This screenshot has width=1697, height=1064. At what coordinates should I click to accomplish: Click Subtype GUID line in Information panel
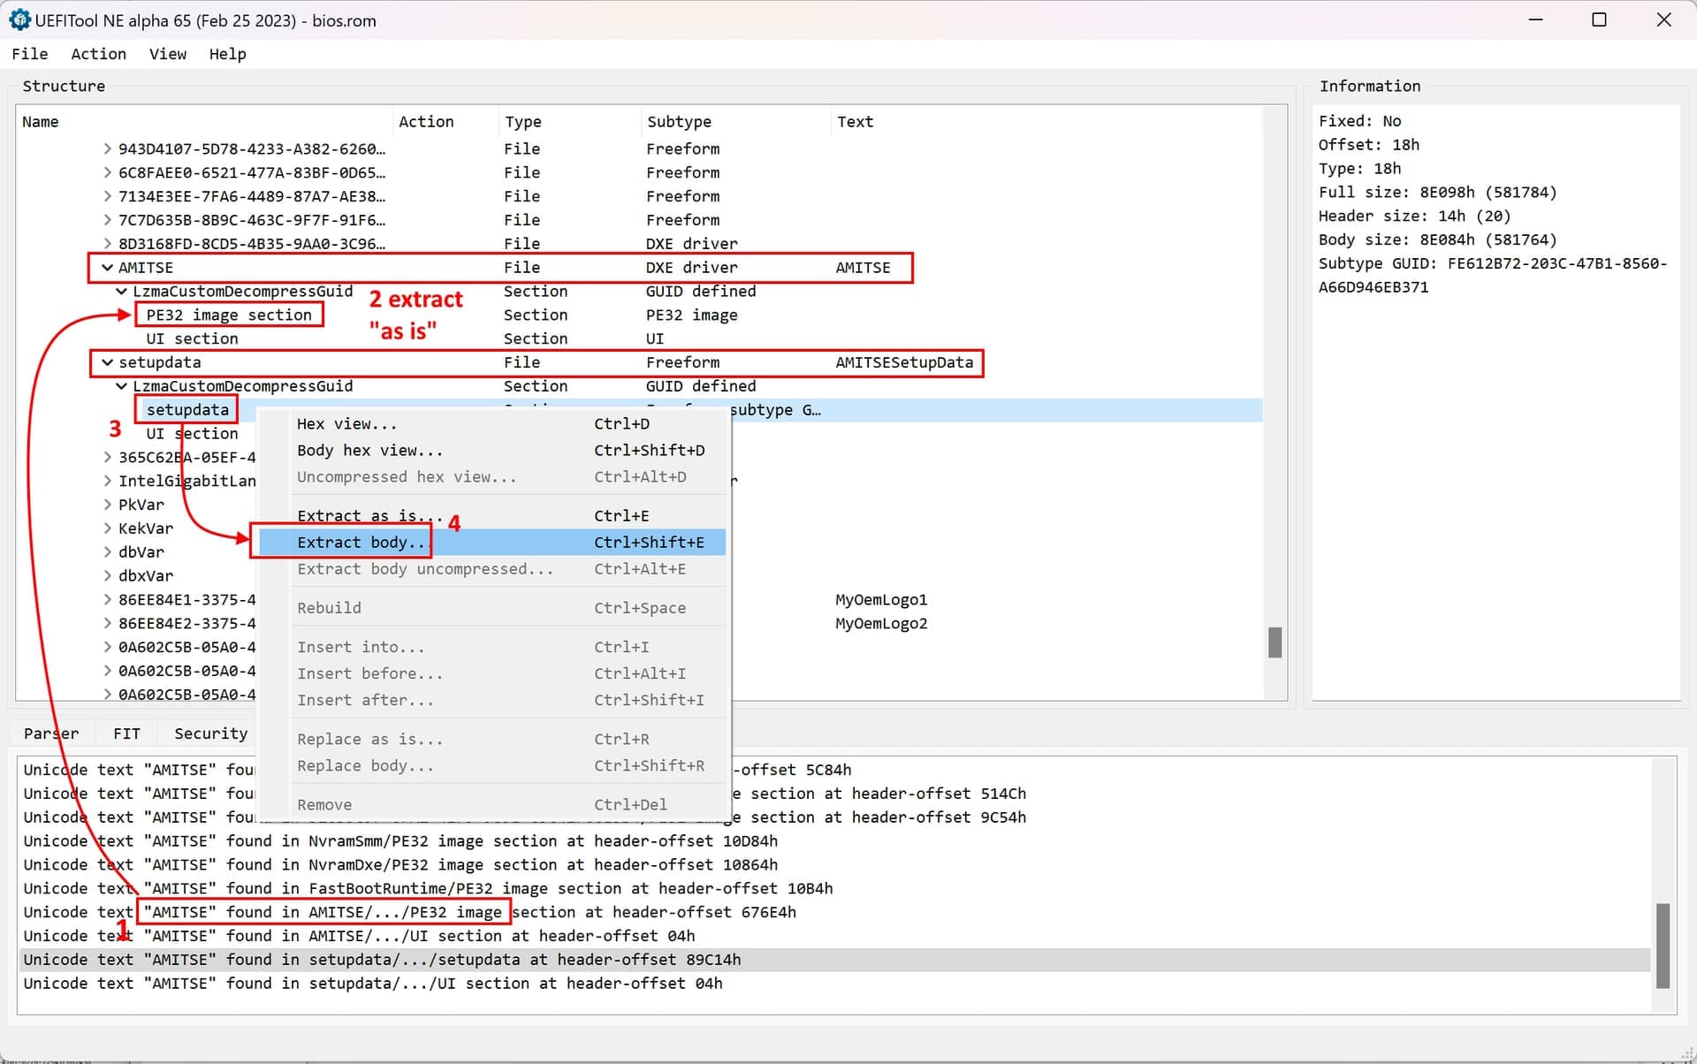1493,275
